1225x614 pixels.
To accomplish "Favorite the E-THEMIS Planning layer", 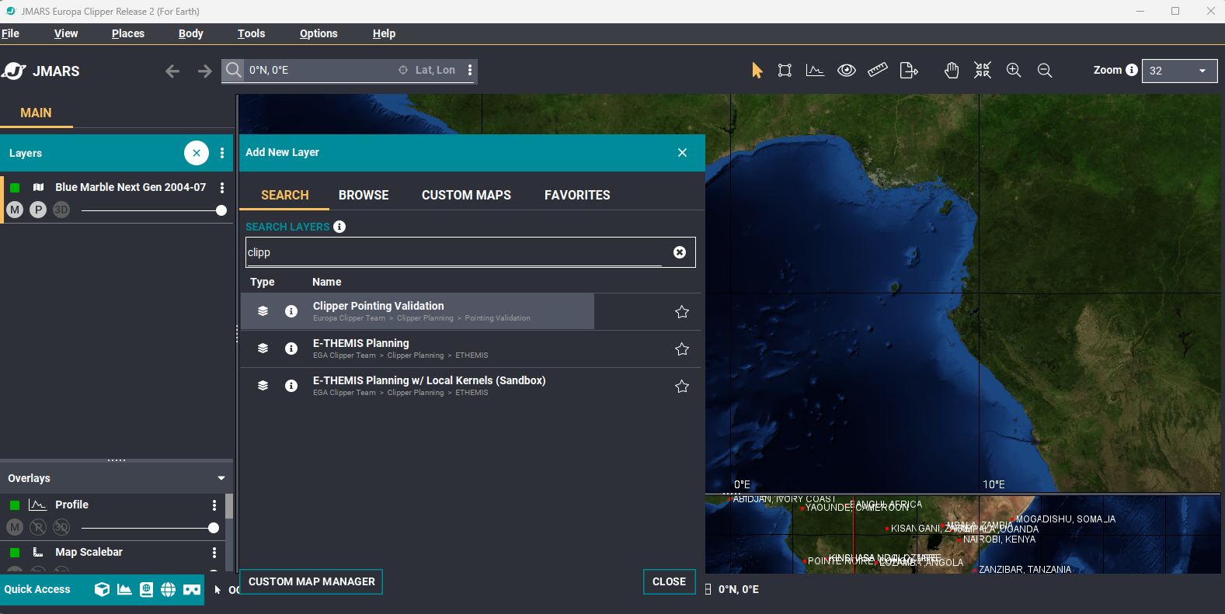I will (x=682, y=349).
